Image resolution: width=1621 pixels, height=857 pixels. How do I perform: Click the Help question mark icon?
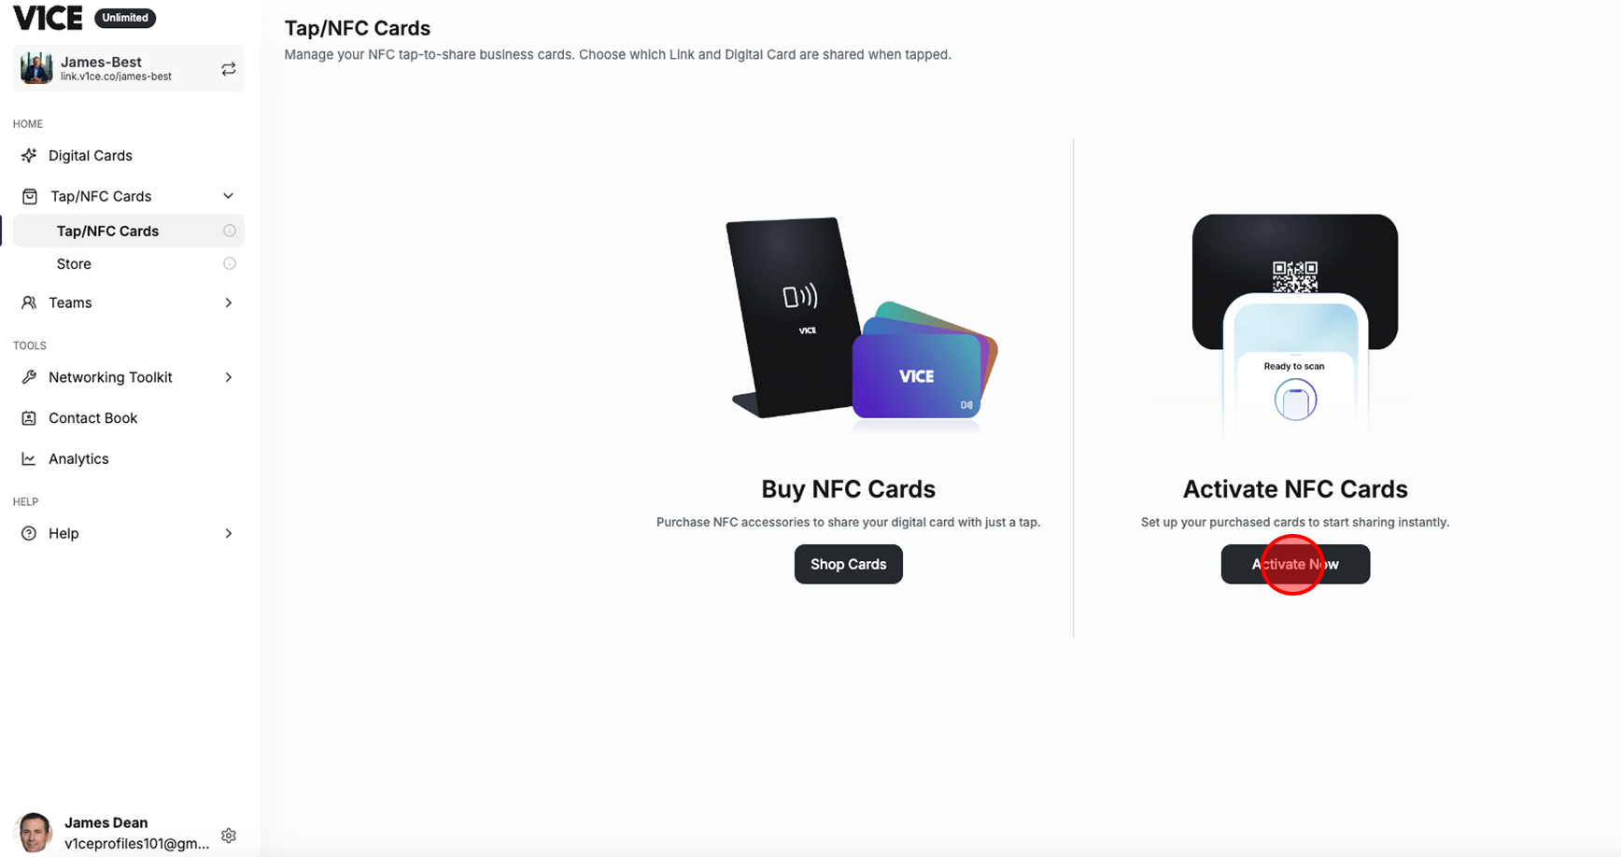coord(29,533)
